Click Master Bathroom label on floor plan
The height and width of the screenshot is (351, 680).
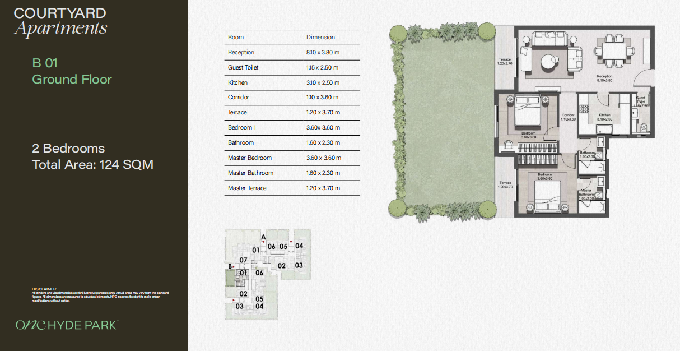coord(587,195)
